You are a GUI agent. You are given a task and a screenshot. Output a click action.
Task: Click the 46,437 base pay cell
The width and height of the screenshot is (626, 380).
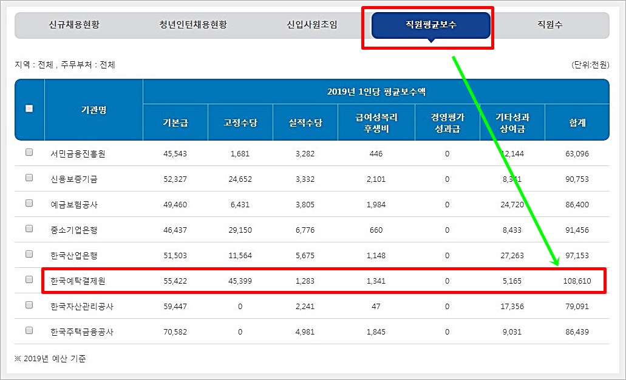click(175, 230)
